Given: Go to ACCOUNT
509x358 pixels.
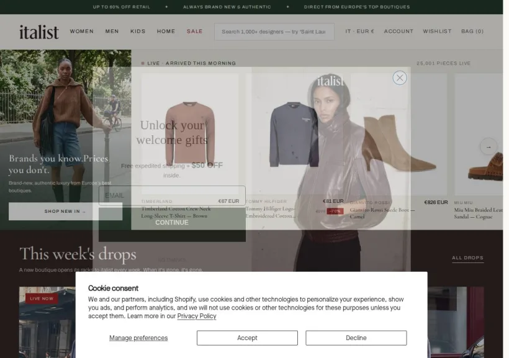Looking at the screenshot, I should [x=399, y=32].
